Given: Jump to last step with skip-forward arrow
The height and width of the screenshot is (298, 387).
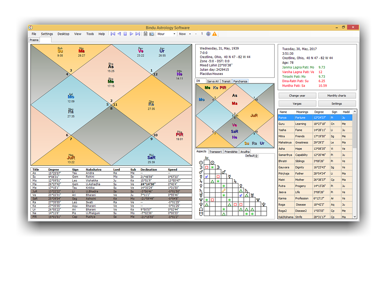Looking at the screenshot, I should tap(138, 34).
